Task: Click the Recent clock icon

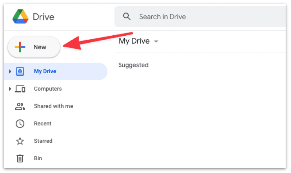Action: pyautogui.click(x=20, y=123)
